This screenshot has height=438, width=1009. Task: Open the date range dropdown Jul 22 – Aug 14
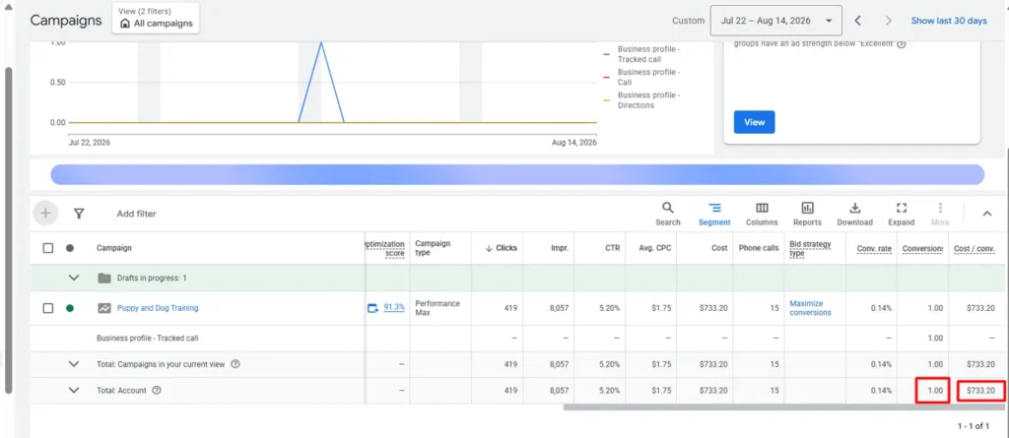coord(776,21)
